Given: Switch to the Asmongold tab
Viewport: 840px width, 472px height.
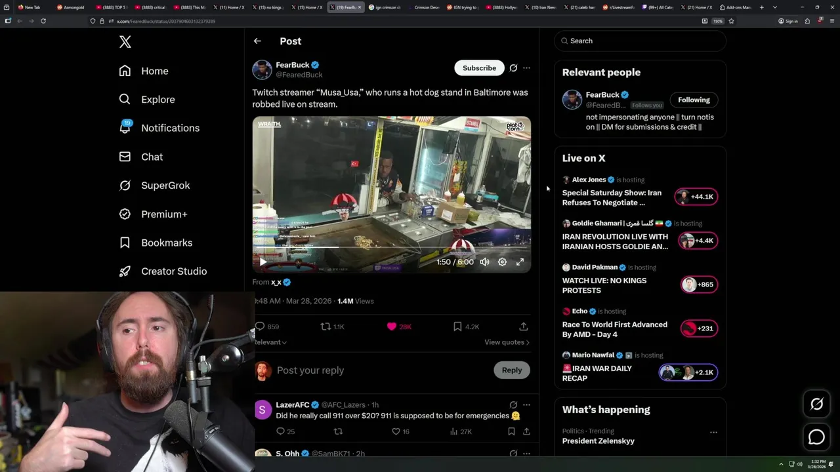Looking at the screenshot, I should click(71, 7).
